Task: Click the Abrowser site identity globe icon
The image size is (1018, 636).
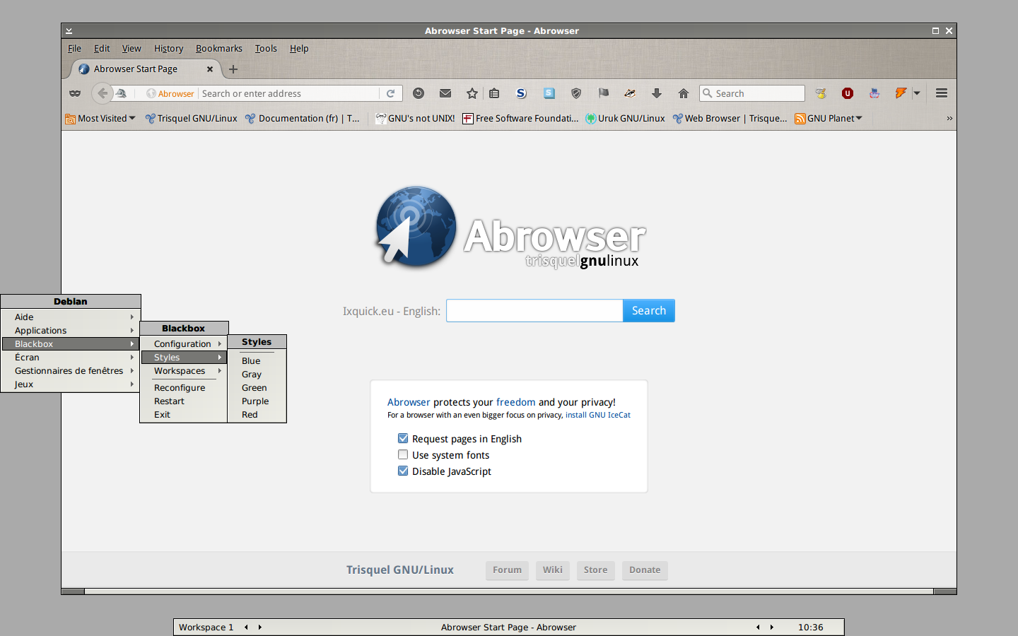Action: [151, 93]
